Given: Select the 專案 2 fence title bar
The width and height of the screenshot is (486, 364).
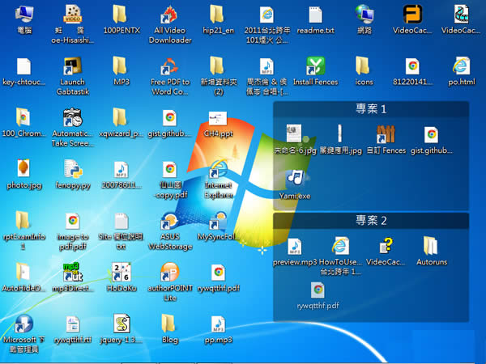Looking at the screenshot, I should pyautogui.click(x=371, y=220).
